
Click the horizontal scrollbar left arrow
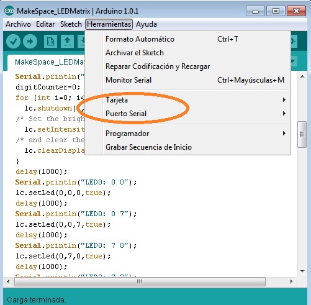click(8, 281)
